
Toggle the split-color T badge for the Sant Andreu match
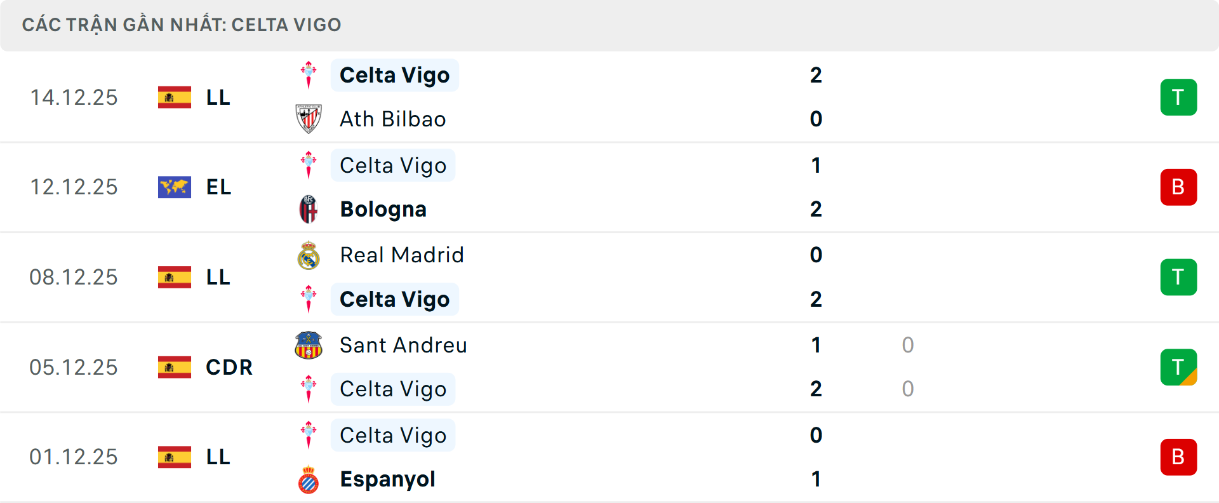[1178, 367]
